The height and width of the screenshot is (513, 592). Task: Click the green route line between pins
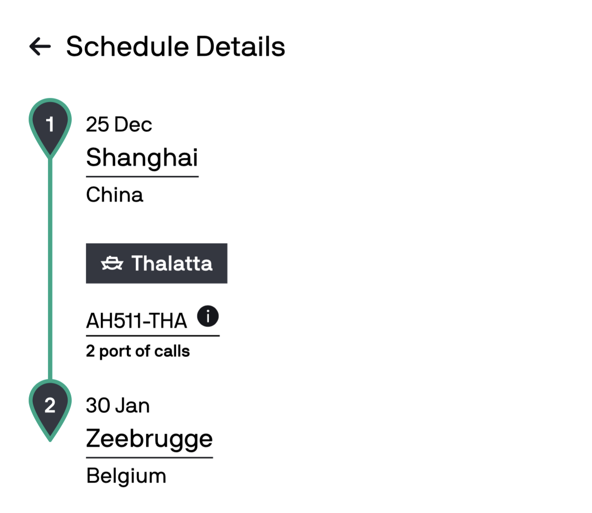pyautogui.click(x=50, y=269)
